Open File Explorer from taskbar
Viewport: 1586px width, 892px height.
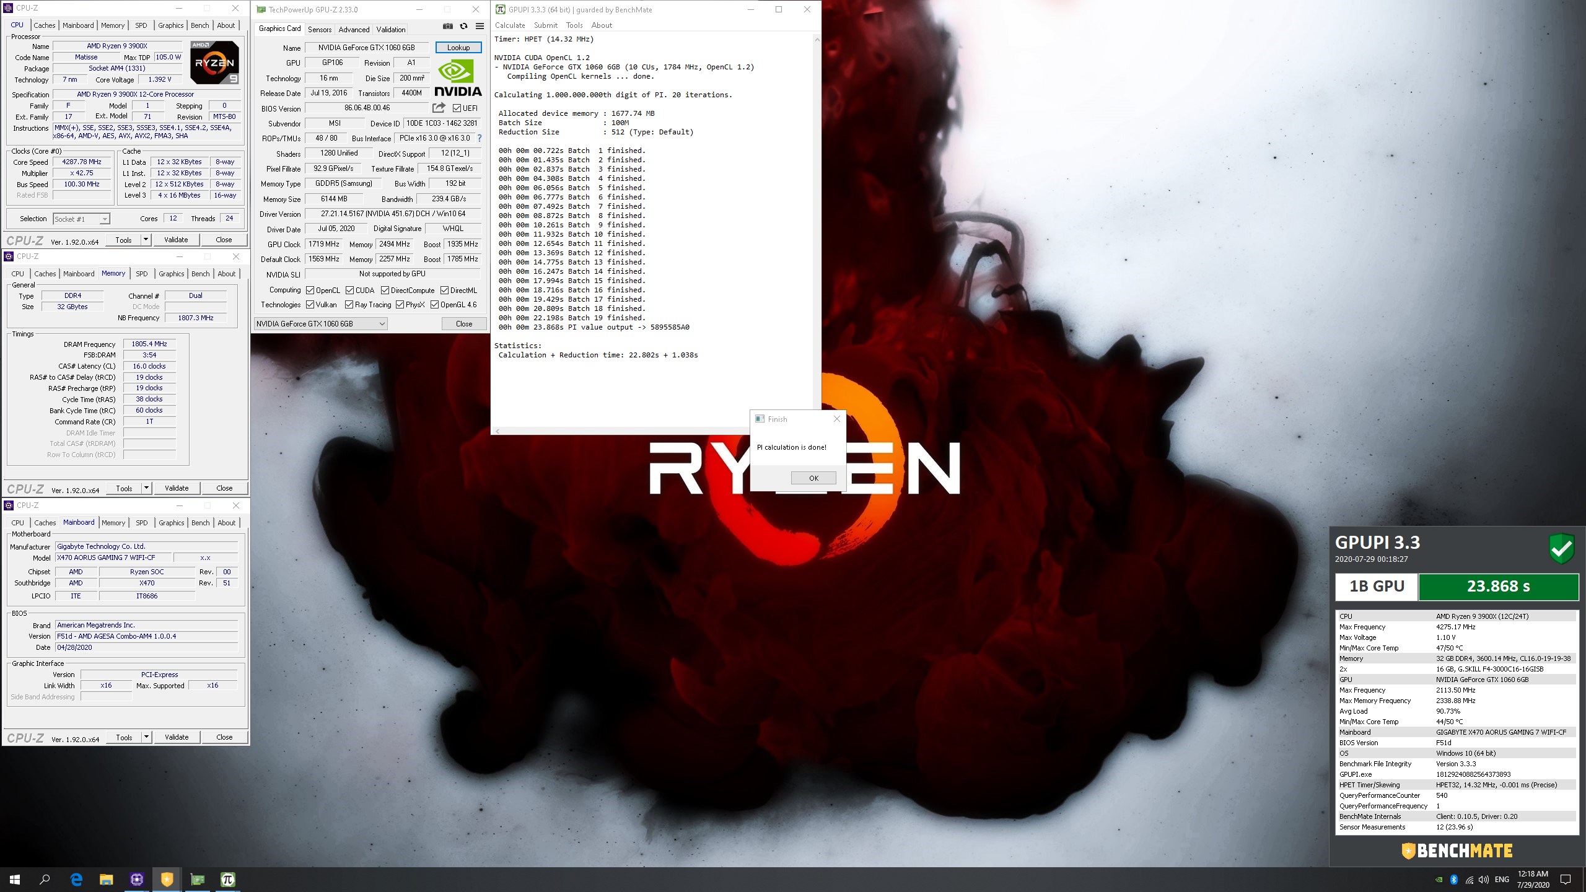107,880
